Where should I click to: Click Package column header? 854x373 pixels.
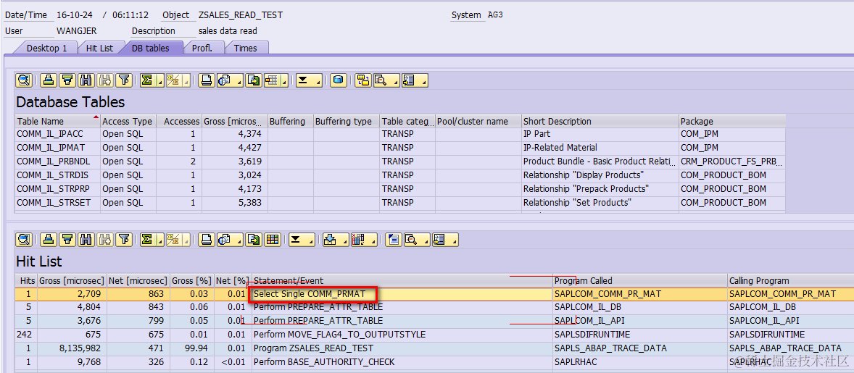click(732, 121)
